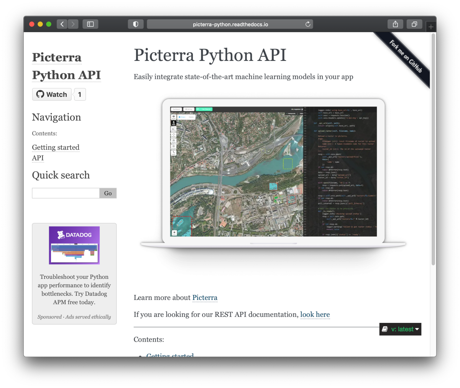Open the 'Getting started' navigation link
The height and width of the screenshot is (388, 460).
56,147
